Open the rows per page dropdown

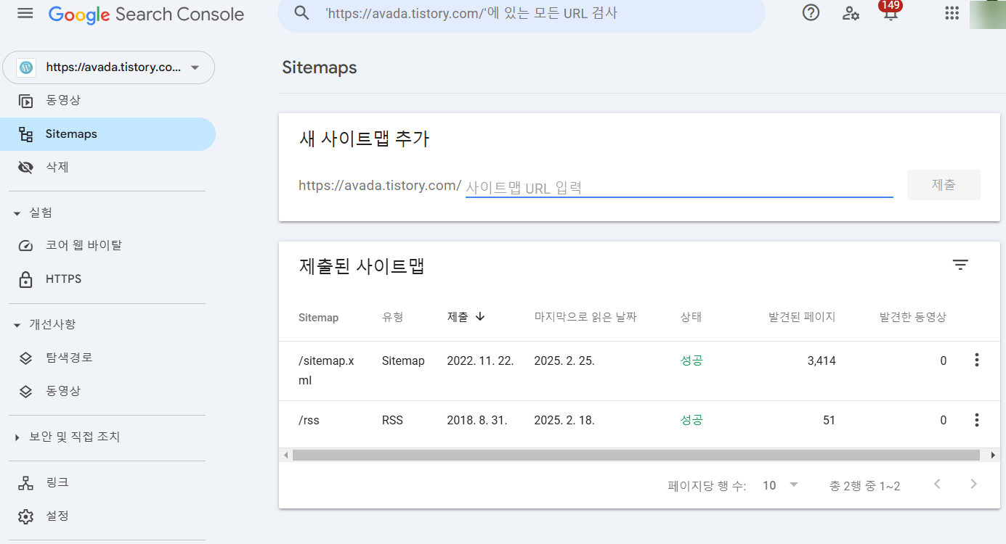pos(780,485)
